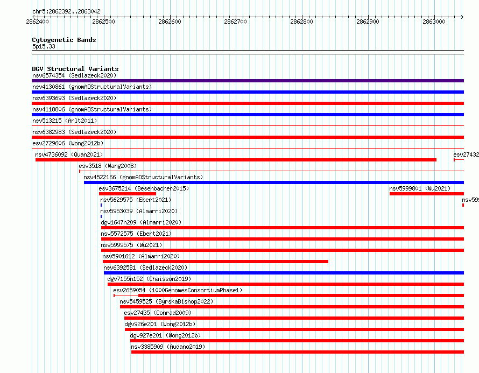Open dgv927e201 (Wong2012b) label

click(x=165, y=335)
